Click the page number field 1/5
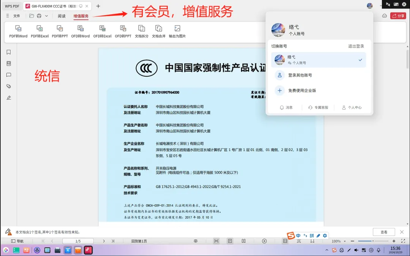Viewport: 410px width, 256px height. coord(78,241)
